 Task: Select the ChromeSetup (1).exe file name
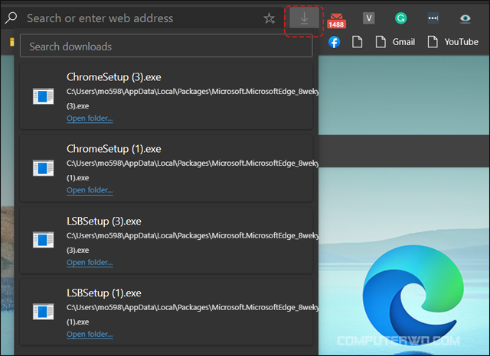[114, 149]
